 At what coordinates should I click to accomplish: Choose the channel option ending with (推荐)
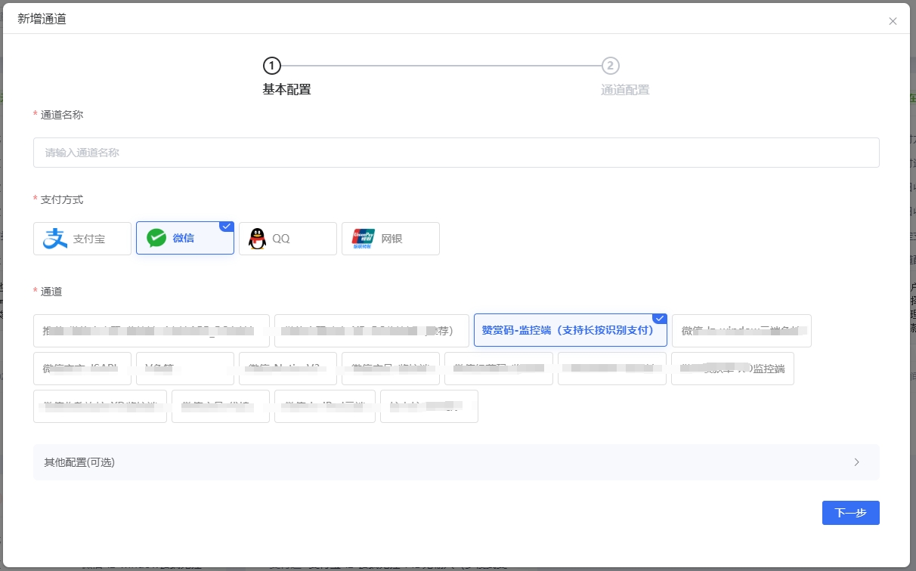point(371,331)
